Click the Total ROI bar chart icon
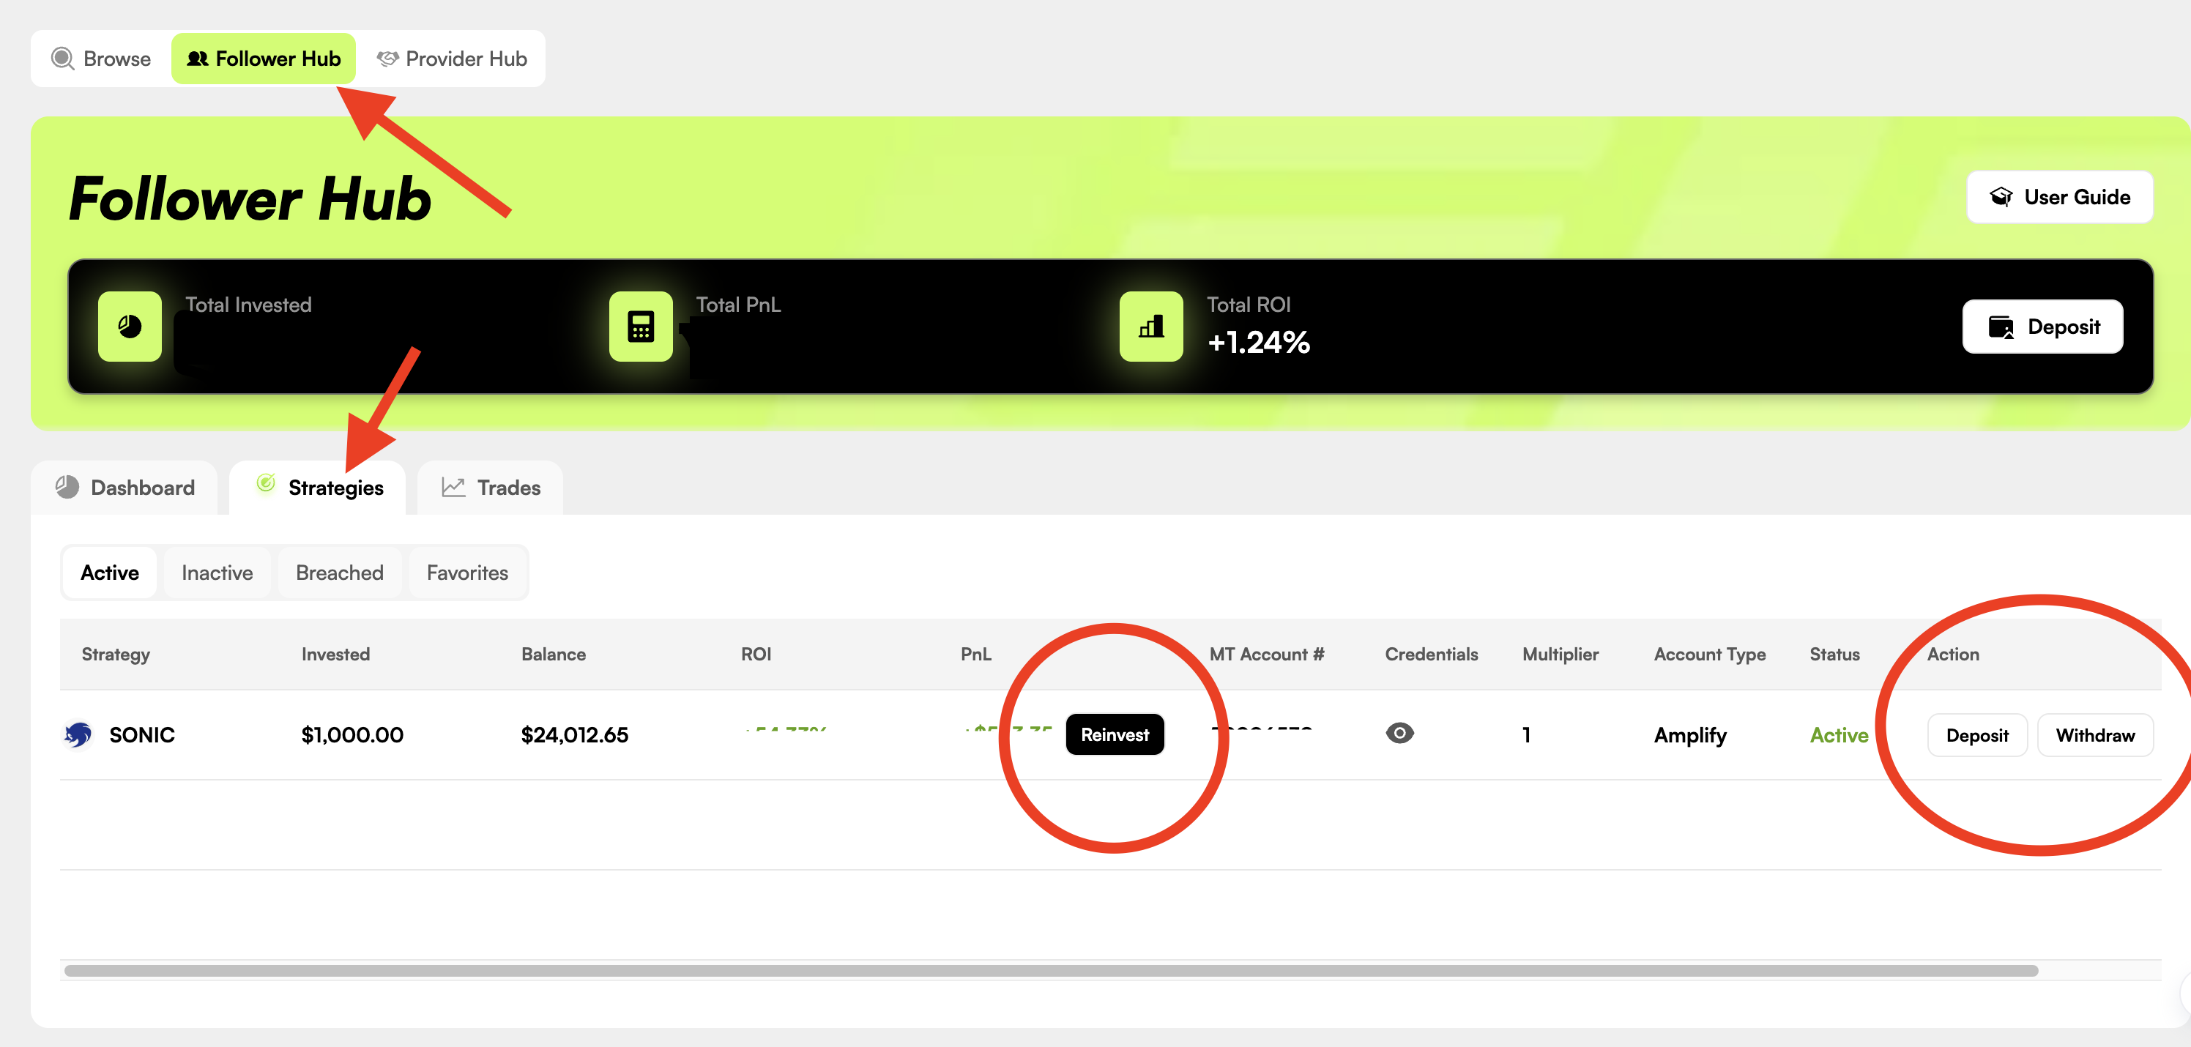Viewport: 2191px width, 1047px height. (1150, 327)
